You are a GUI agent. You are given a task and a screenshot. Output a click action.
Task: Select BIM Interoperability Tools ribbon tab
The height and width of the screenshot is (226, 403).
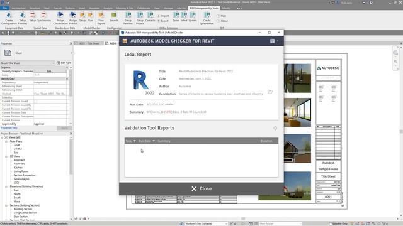pyautogui.click(x=204, y=8)
